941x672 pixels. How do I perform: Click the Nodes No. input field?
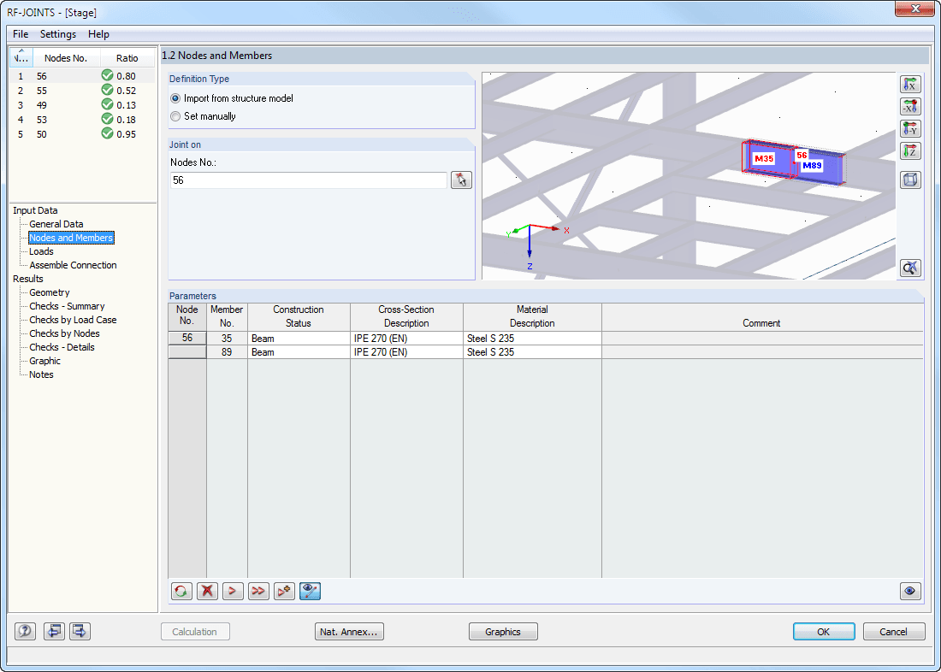309,180
